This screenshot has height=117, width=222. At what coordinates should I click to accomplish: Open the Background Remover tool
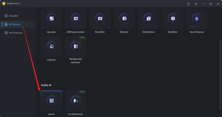click(x=75, y=47)
